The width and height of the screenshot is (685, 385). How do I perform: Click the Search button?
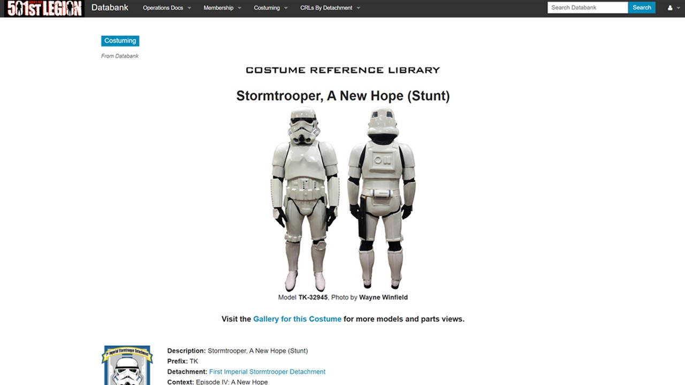(x=642, y=7)
